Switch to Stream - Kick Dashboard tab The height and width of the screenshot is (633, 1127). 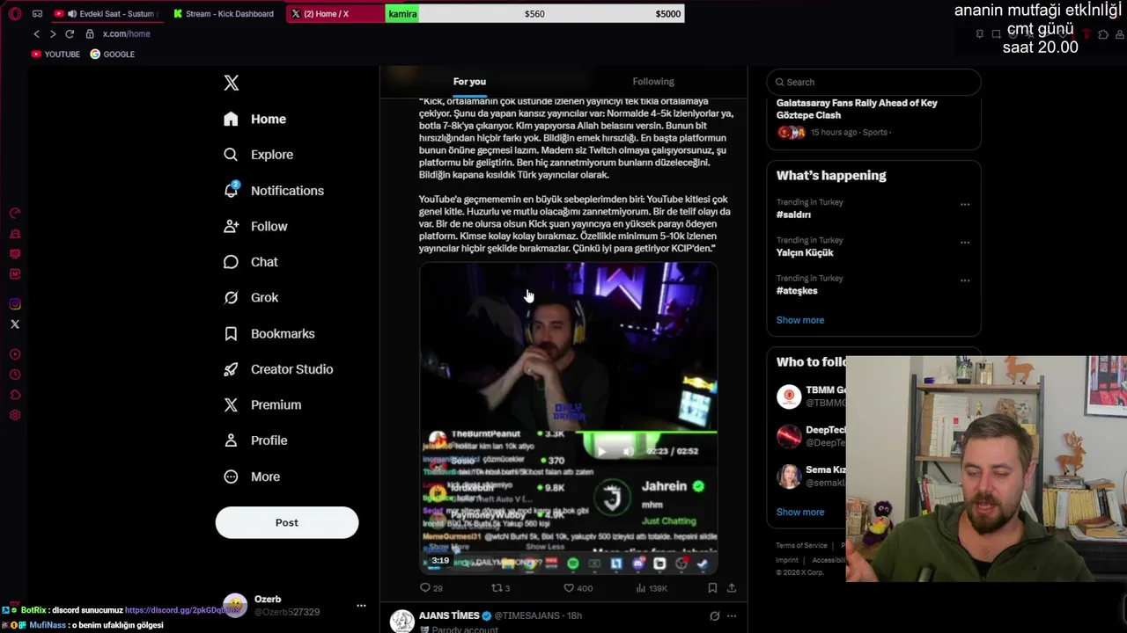[225, 14]
